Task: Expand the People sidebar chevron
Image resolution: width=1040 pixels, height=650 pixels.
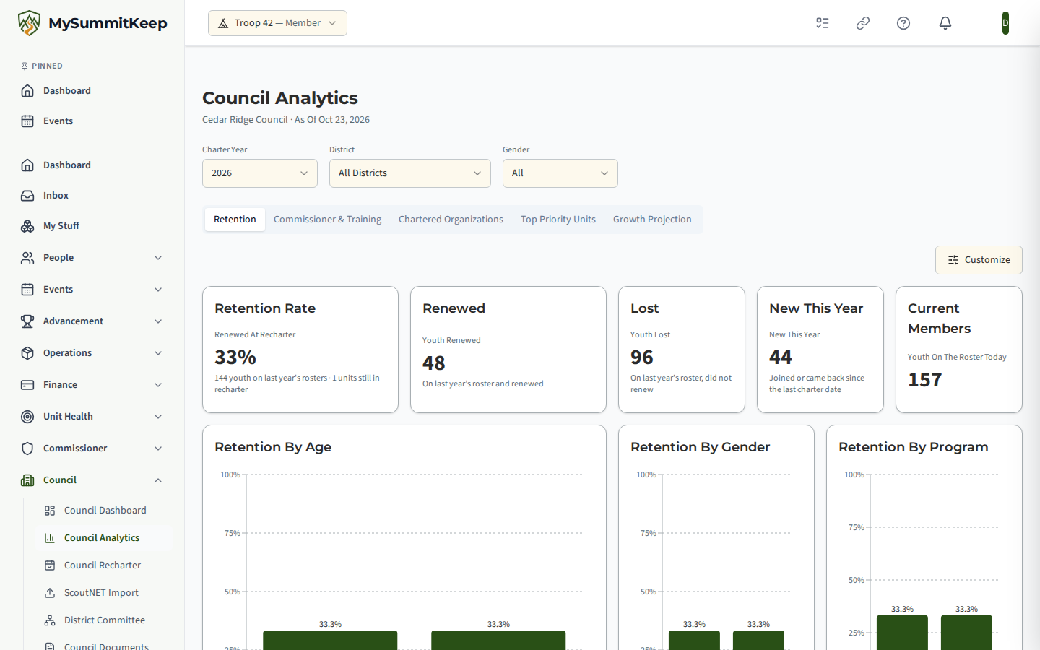Action: [x=158, y=258]
